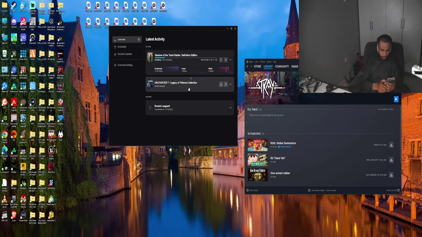
Task: Open the Elgato Wave Link desktop shortcut
Action: tap(32, 105)
